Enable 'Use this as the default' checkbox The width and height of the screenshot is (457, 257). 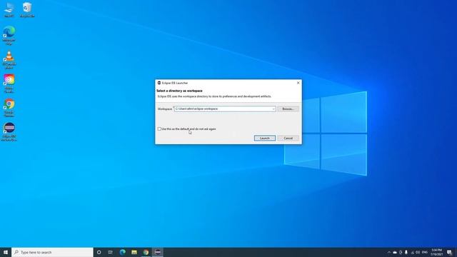(159, 128)
